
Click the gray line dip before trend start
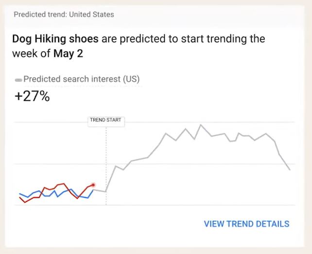click(x=106, y=192)
